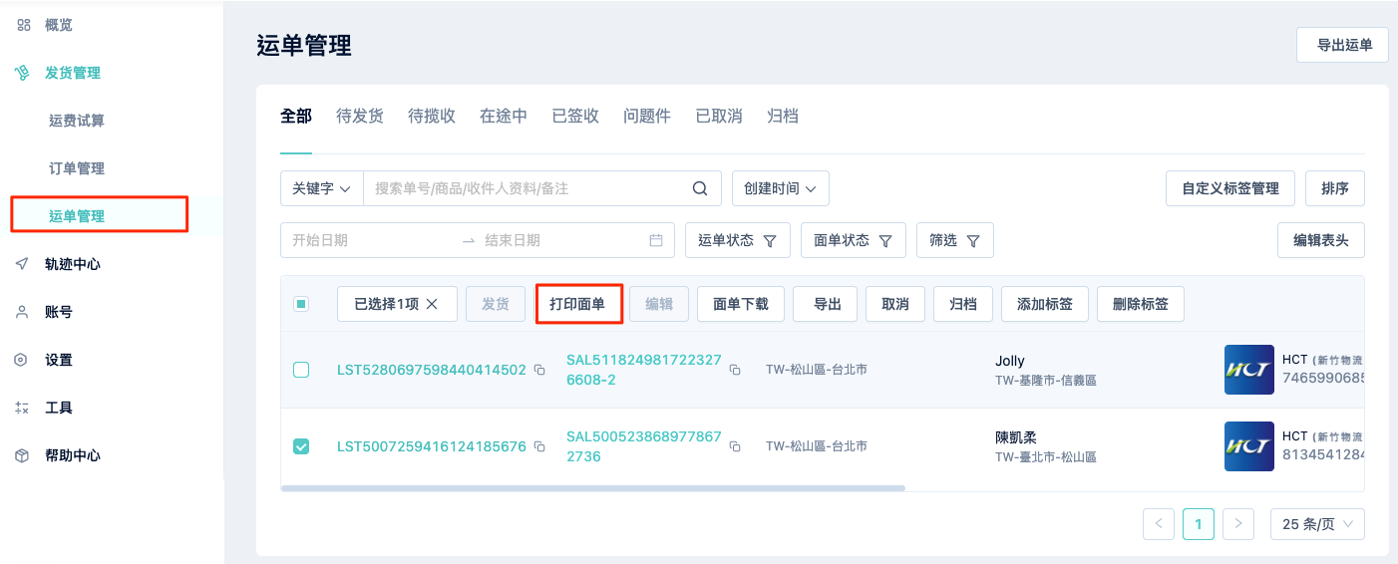Check the first row's checkbox
Screen dimensions: 1398x564
[301, 370]
